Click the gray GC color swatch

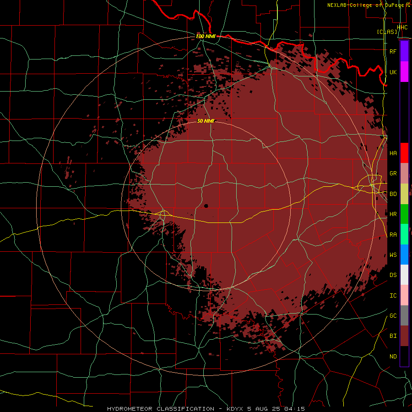(x=404, y=315)
